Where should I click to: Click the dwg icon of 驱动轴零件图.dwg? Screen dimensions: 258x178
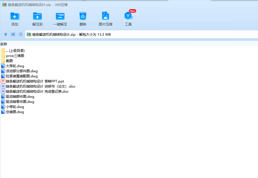click(x=3, y=101)
